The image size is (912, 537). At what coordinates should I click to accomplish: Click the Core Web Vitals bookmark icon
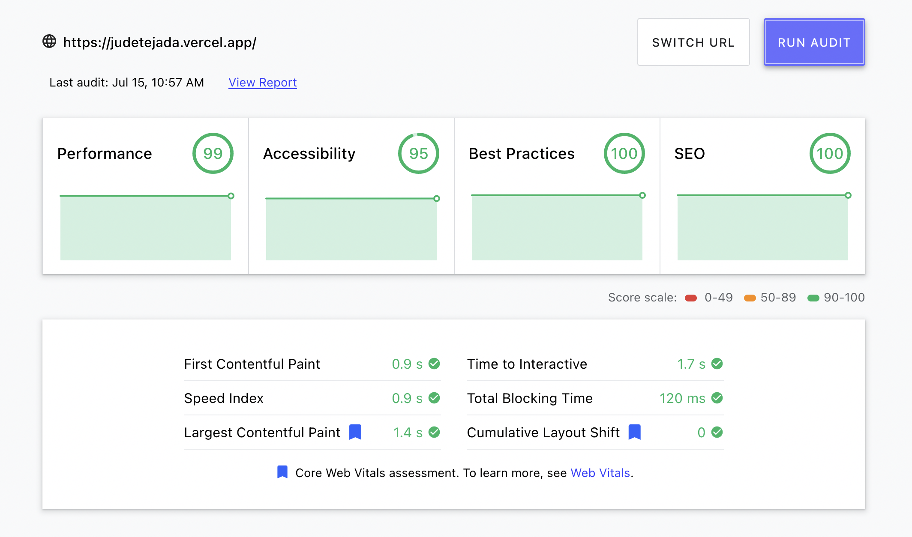tap(282, 472)
